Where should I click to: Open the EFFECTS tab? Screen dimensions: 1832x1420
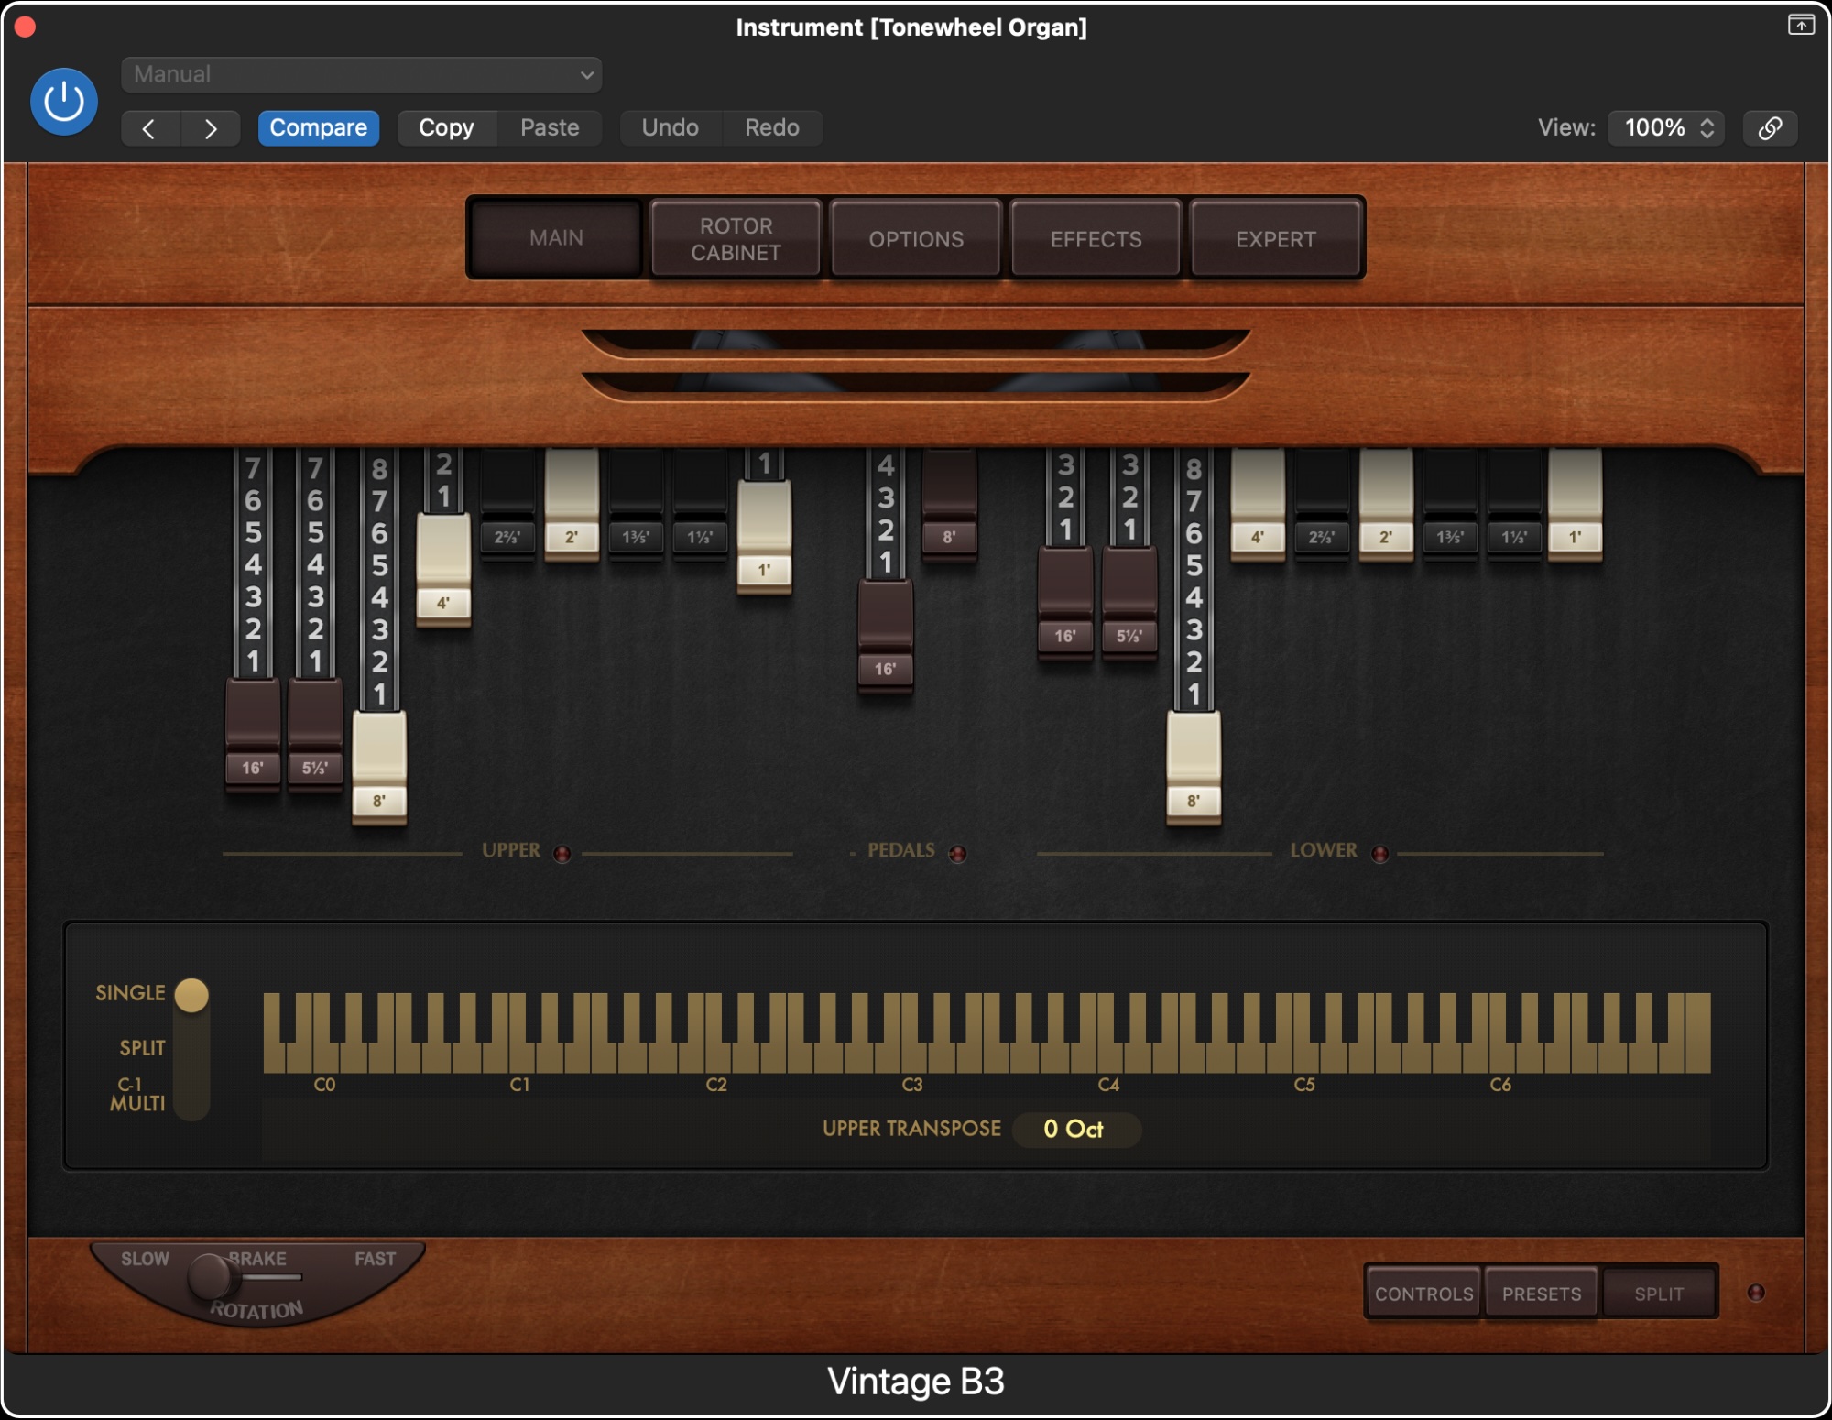pos(1096,239)
